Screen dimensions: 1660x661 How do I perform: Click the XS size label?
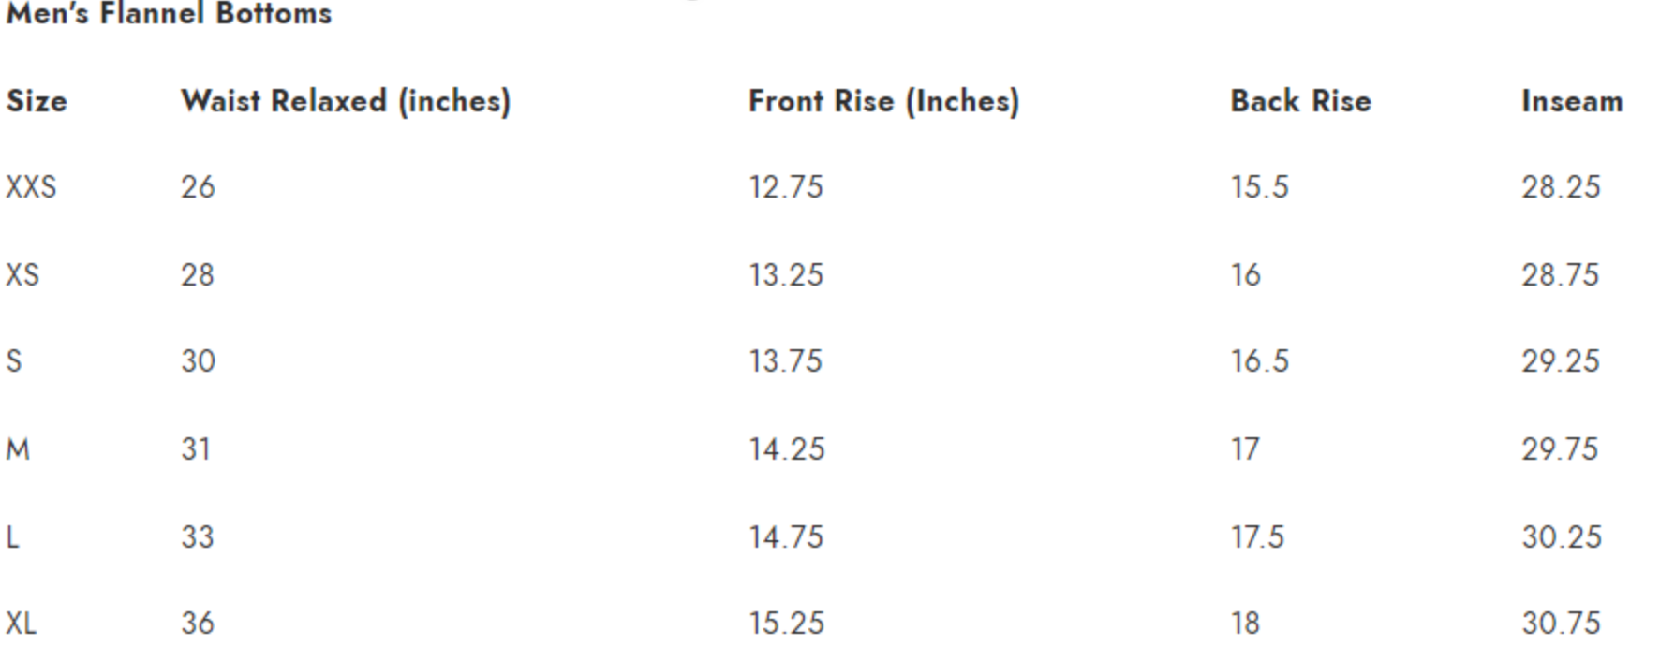click(22, 275)
